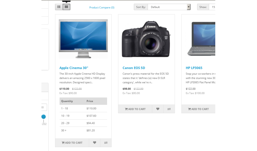
Task: Click the HP laptop product image
Action: (201, 39)
